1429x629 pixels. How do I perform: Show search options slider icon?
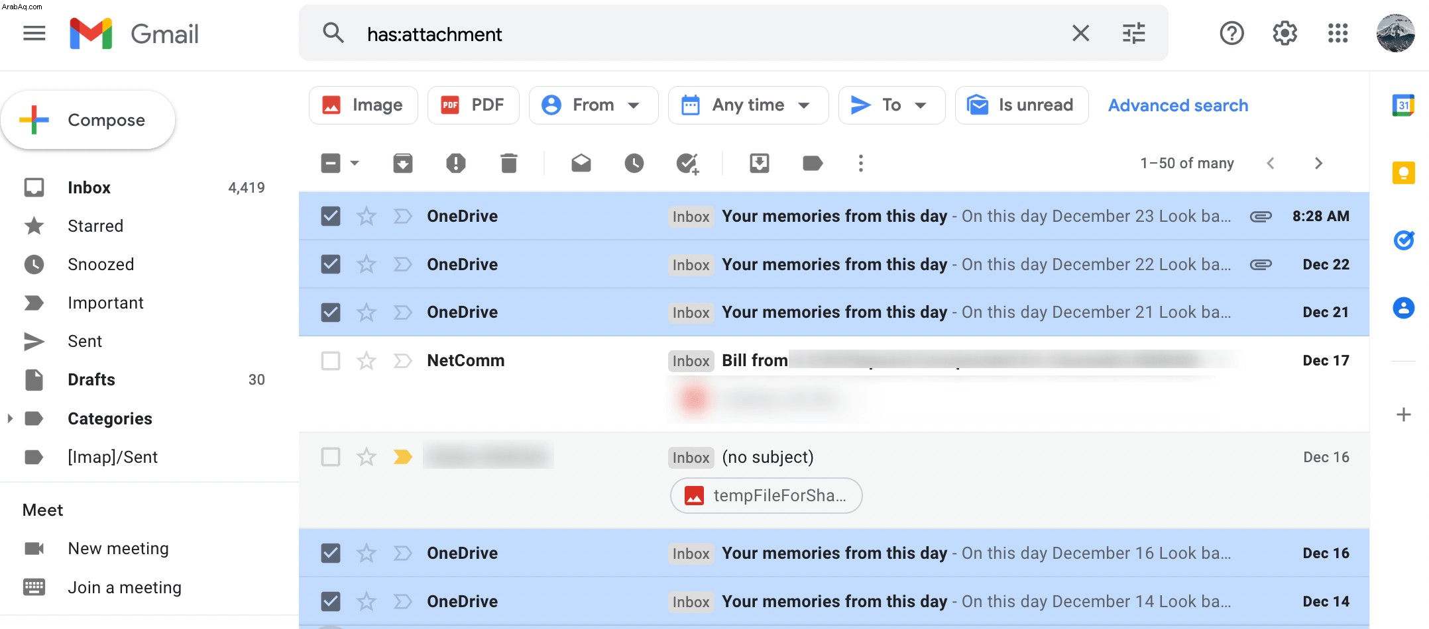[1133, 33]
